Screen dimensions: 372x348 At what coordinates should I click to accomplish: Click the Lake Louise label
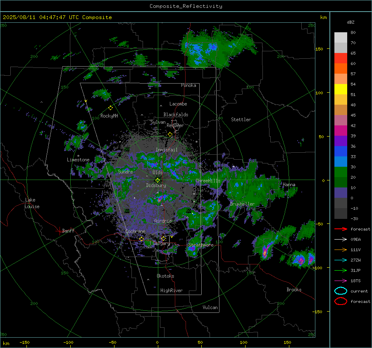[32, 203]
